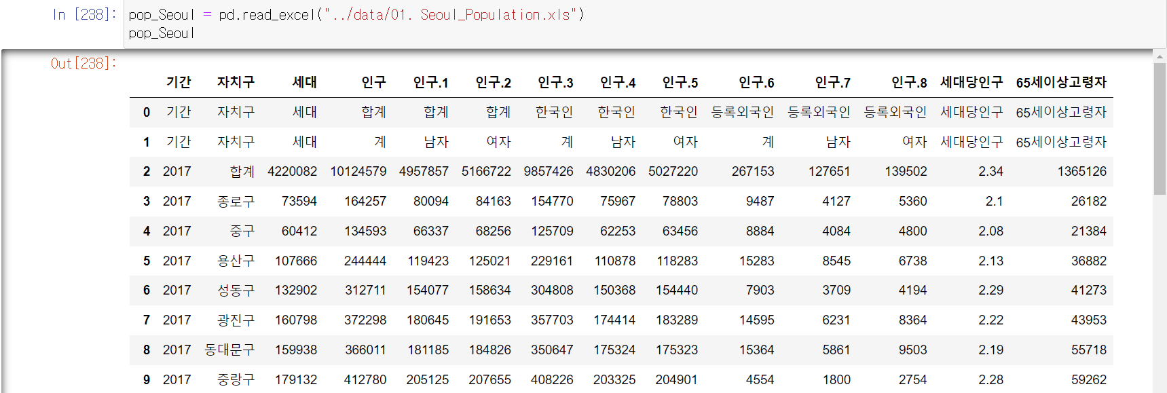Click row index 9
The width and height of the screenshot is (1167, 393).
click(147, 379)
